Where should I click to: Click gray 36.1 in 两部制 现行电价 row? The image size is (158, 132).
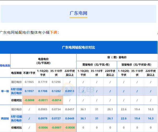83,109
